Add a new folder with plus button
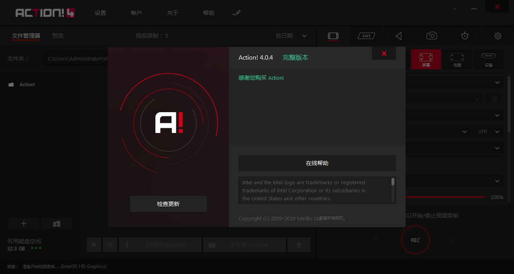Screen dimensions: 514x274 click(24, 224)
